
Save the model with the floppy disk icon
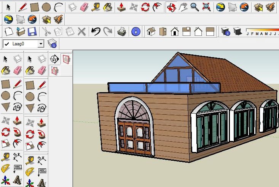(32, 32)
